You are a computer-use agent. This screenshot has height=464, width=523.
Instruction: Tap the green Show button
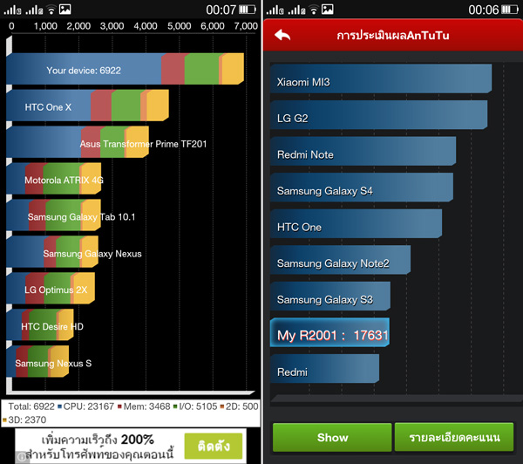coord(332,437)
